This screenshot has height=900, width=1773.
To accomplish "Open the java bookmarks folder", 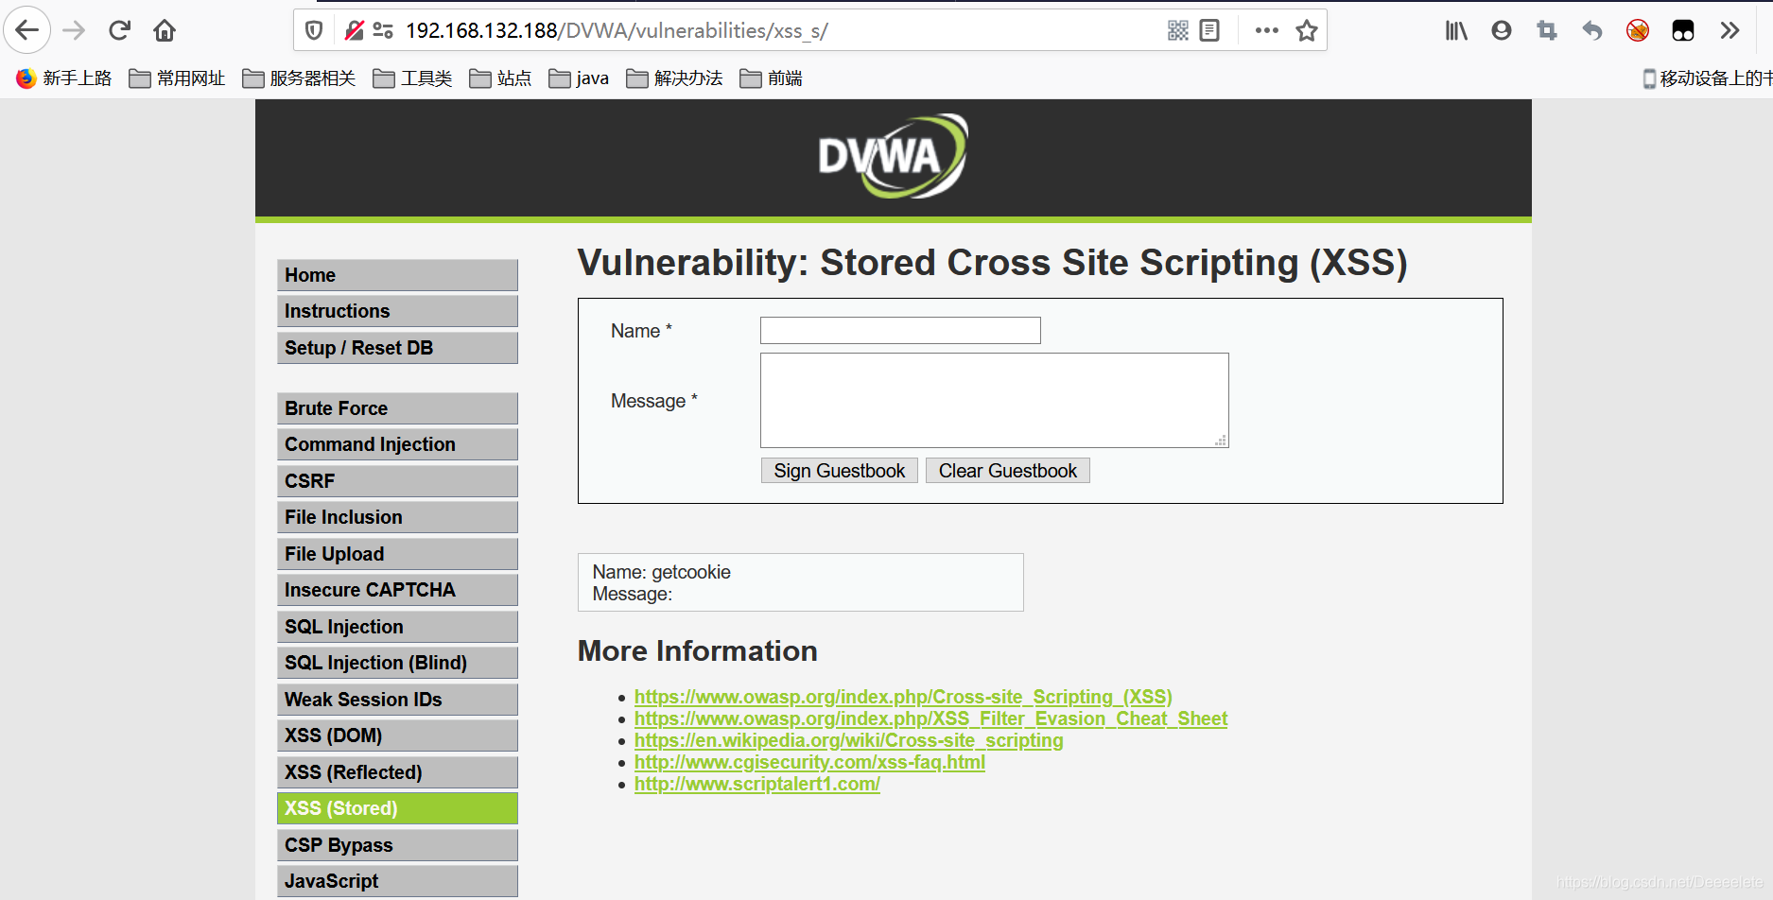I will pyautogui.click(x=579, y=78).
